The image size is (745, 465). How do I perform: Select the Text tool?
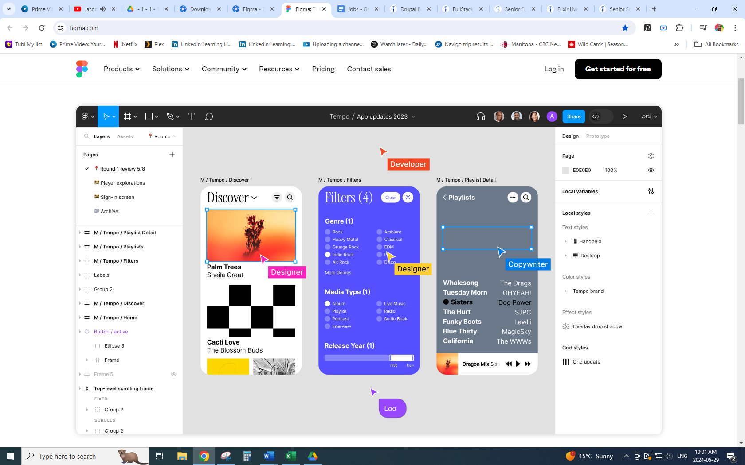point(192,116)
